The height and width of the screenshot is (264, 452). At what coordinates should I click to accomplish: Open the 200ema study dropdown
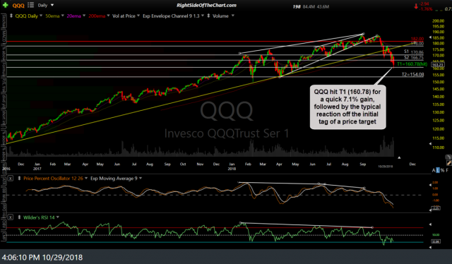(x=108, y=16)
